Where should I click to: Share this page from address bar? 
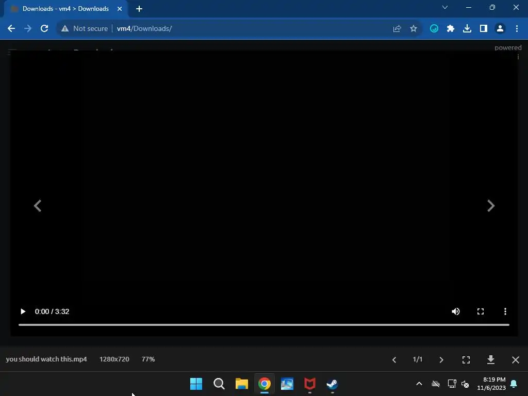[397, 29]
